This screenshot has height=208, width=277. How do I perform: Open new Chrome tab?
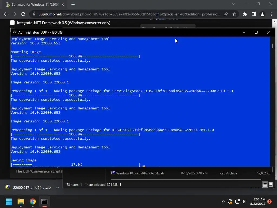(73, 5)
